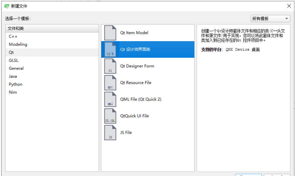
Task: Open the 所有模板 template filter dropdown
Action: tap(270, 18)
